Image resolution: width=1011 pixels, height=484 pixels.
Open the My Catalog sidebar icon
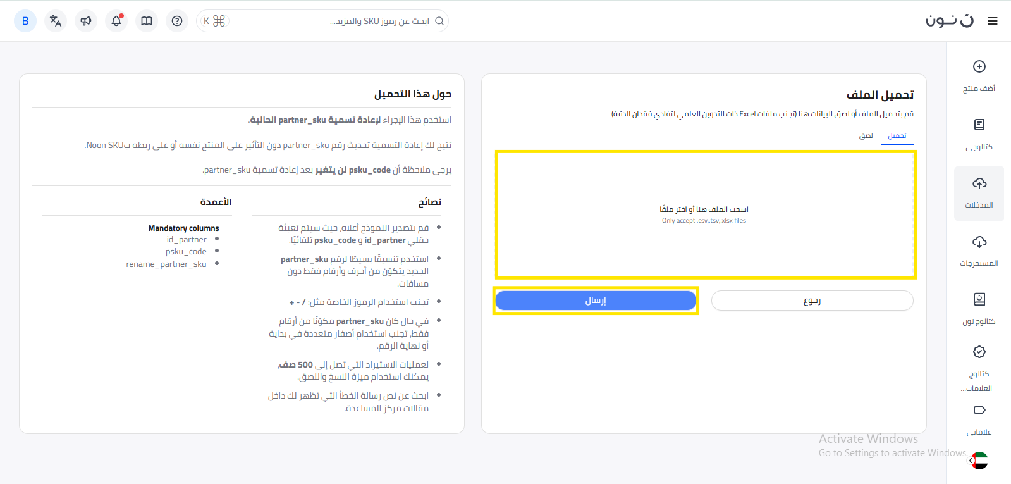click(x=979, y=125)
